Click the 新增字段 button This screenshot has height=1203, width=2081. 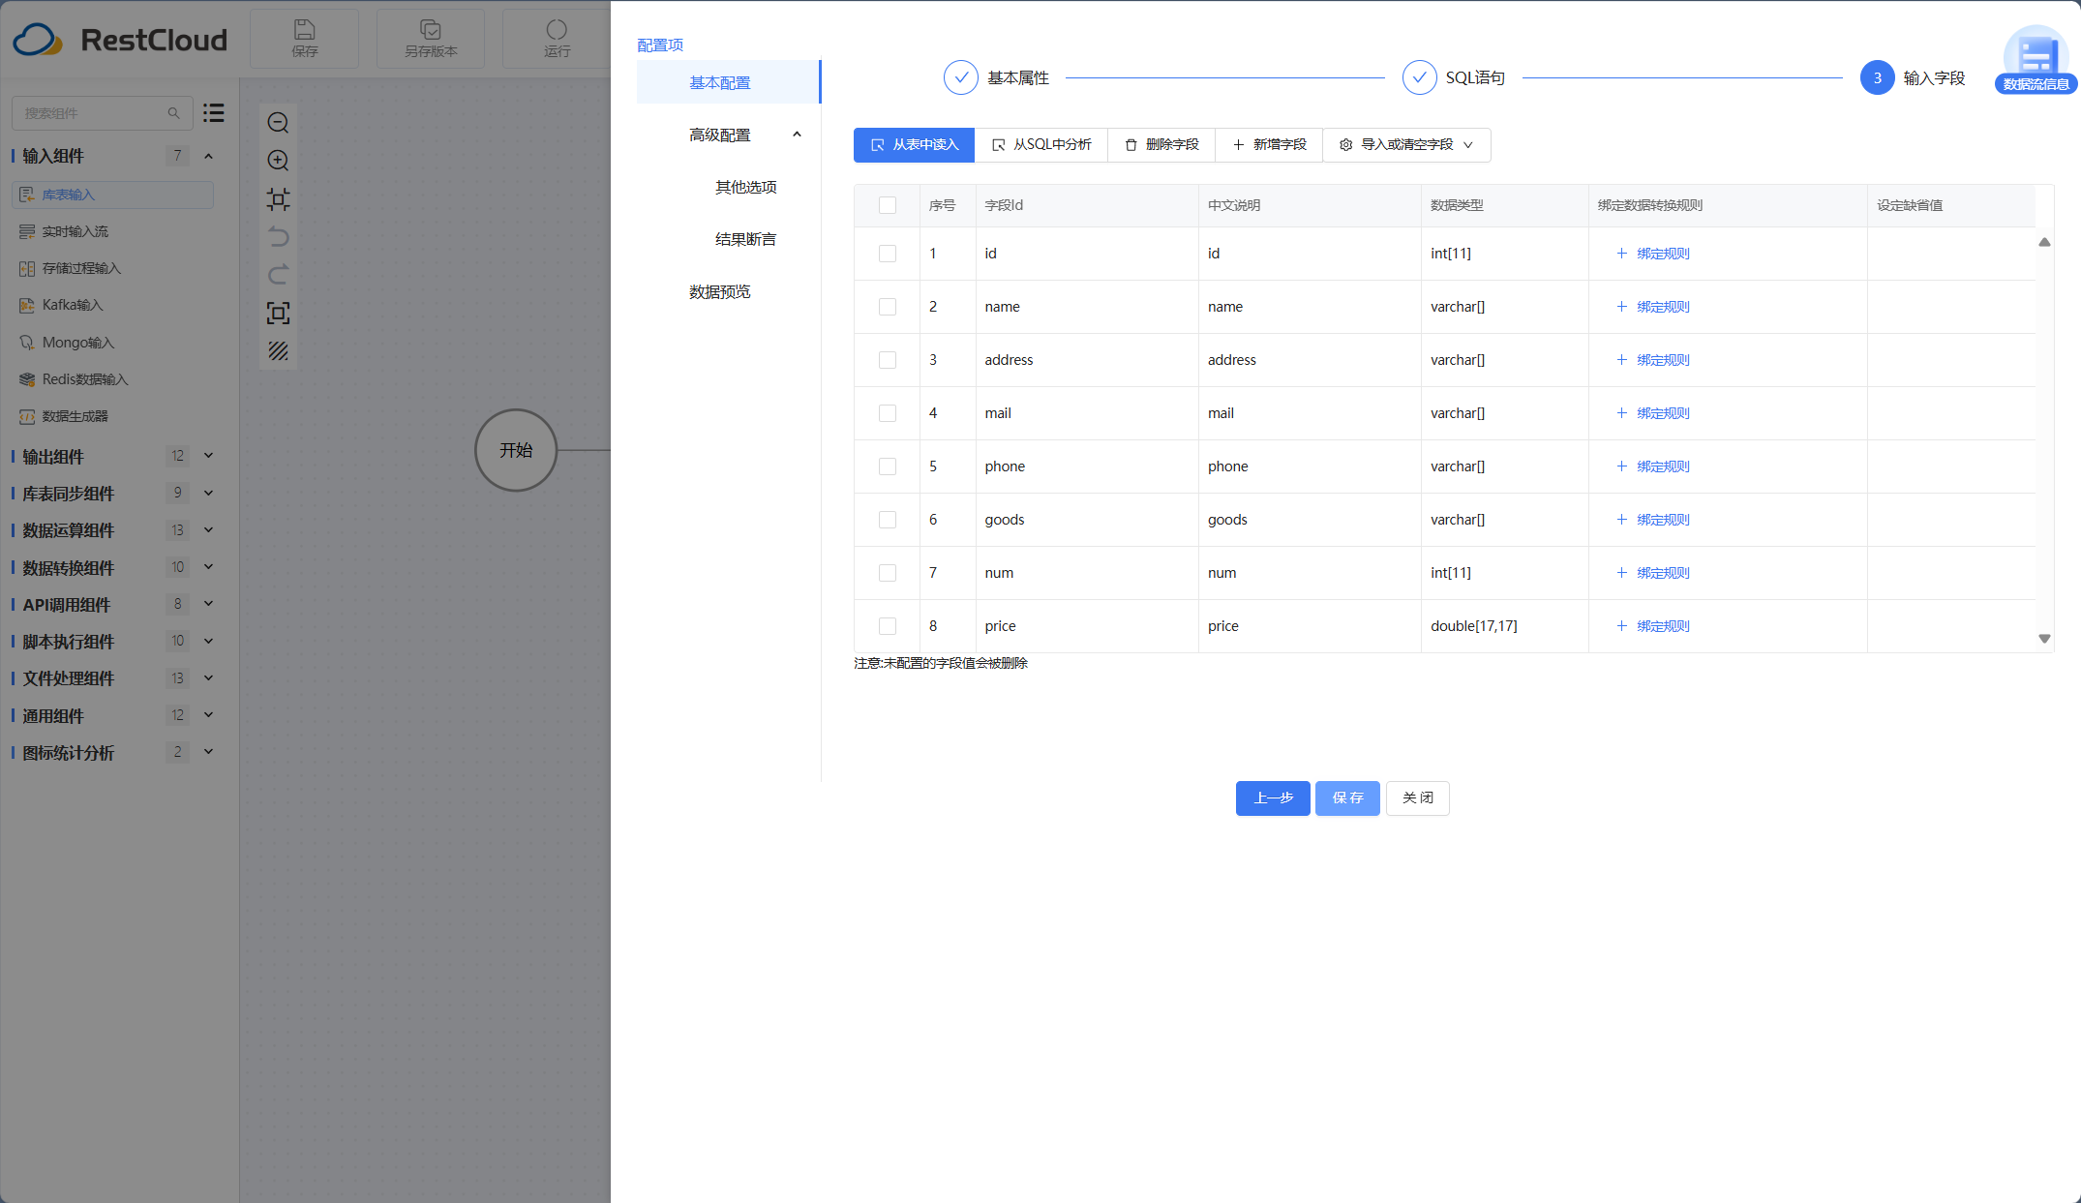click(x=1269, y=145)
